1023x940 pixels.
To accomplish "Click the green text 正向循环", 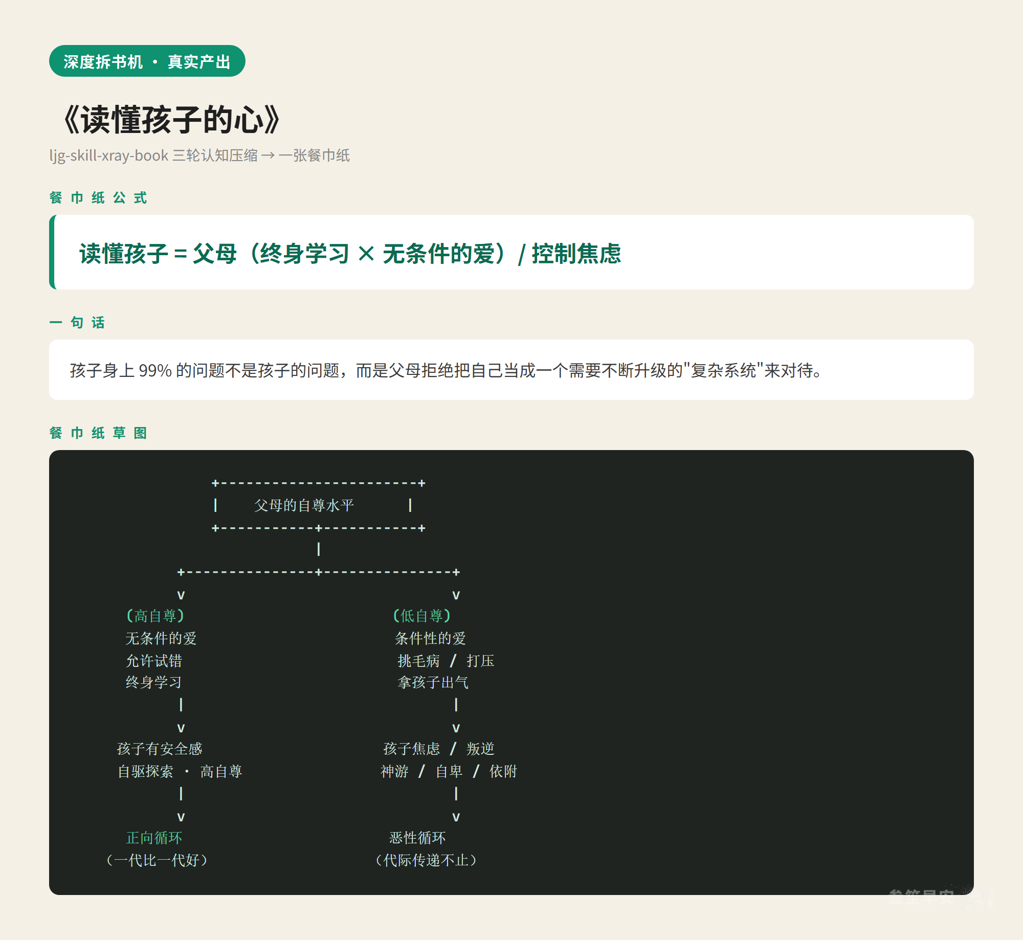I will coord(154,838).
